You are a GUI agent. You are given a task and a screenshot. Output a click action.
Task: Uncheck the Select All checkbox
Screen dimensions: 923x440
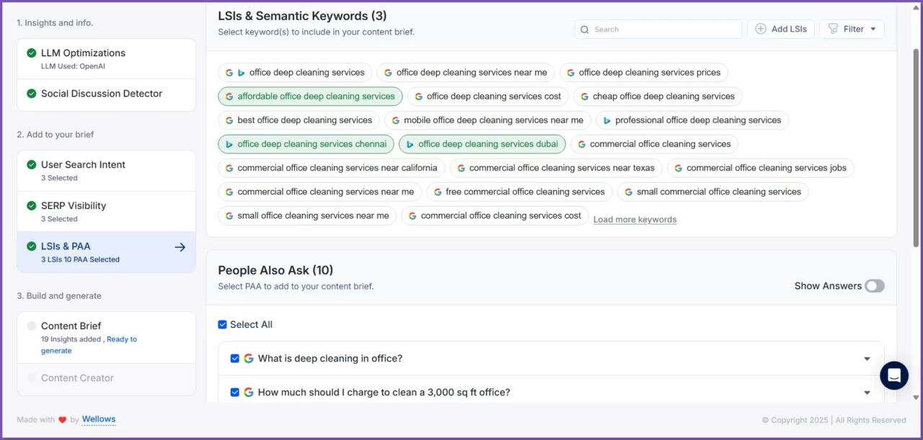point(223,325)
